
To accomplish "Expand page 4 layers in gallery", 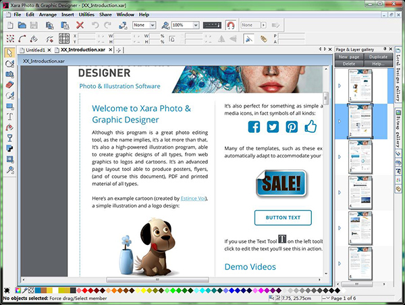I will click(x=340, y=193).
